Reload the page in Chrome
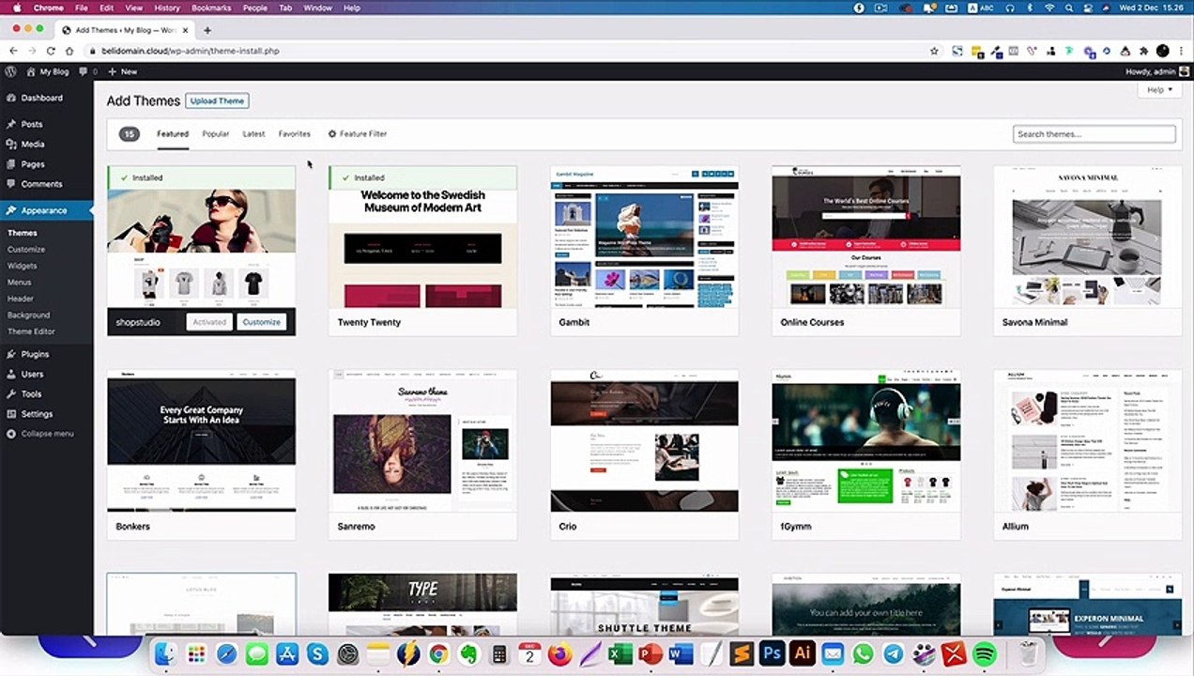 pos(51,51)
